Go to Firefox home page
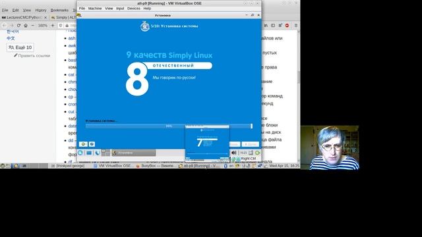Screen dimensions: 422x237 coord(26,26)
